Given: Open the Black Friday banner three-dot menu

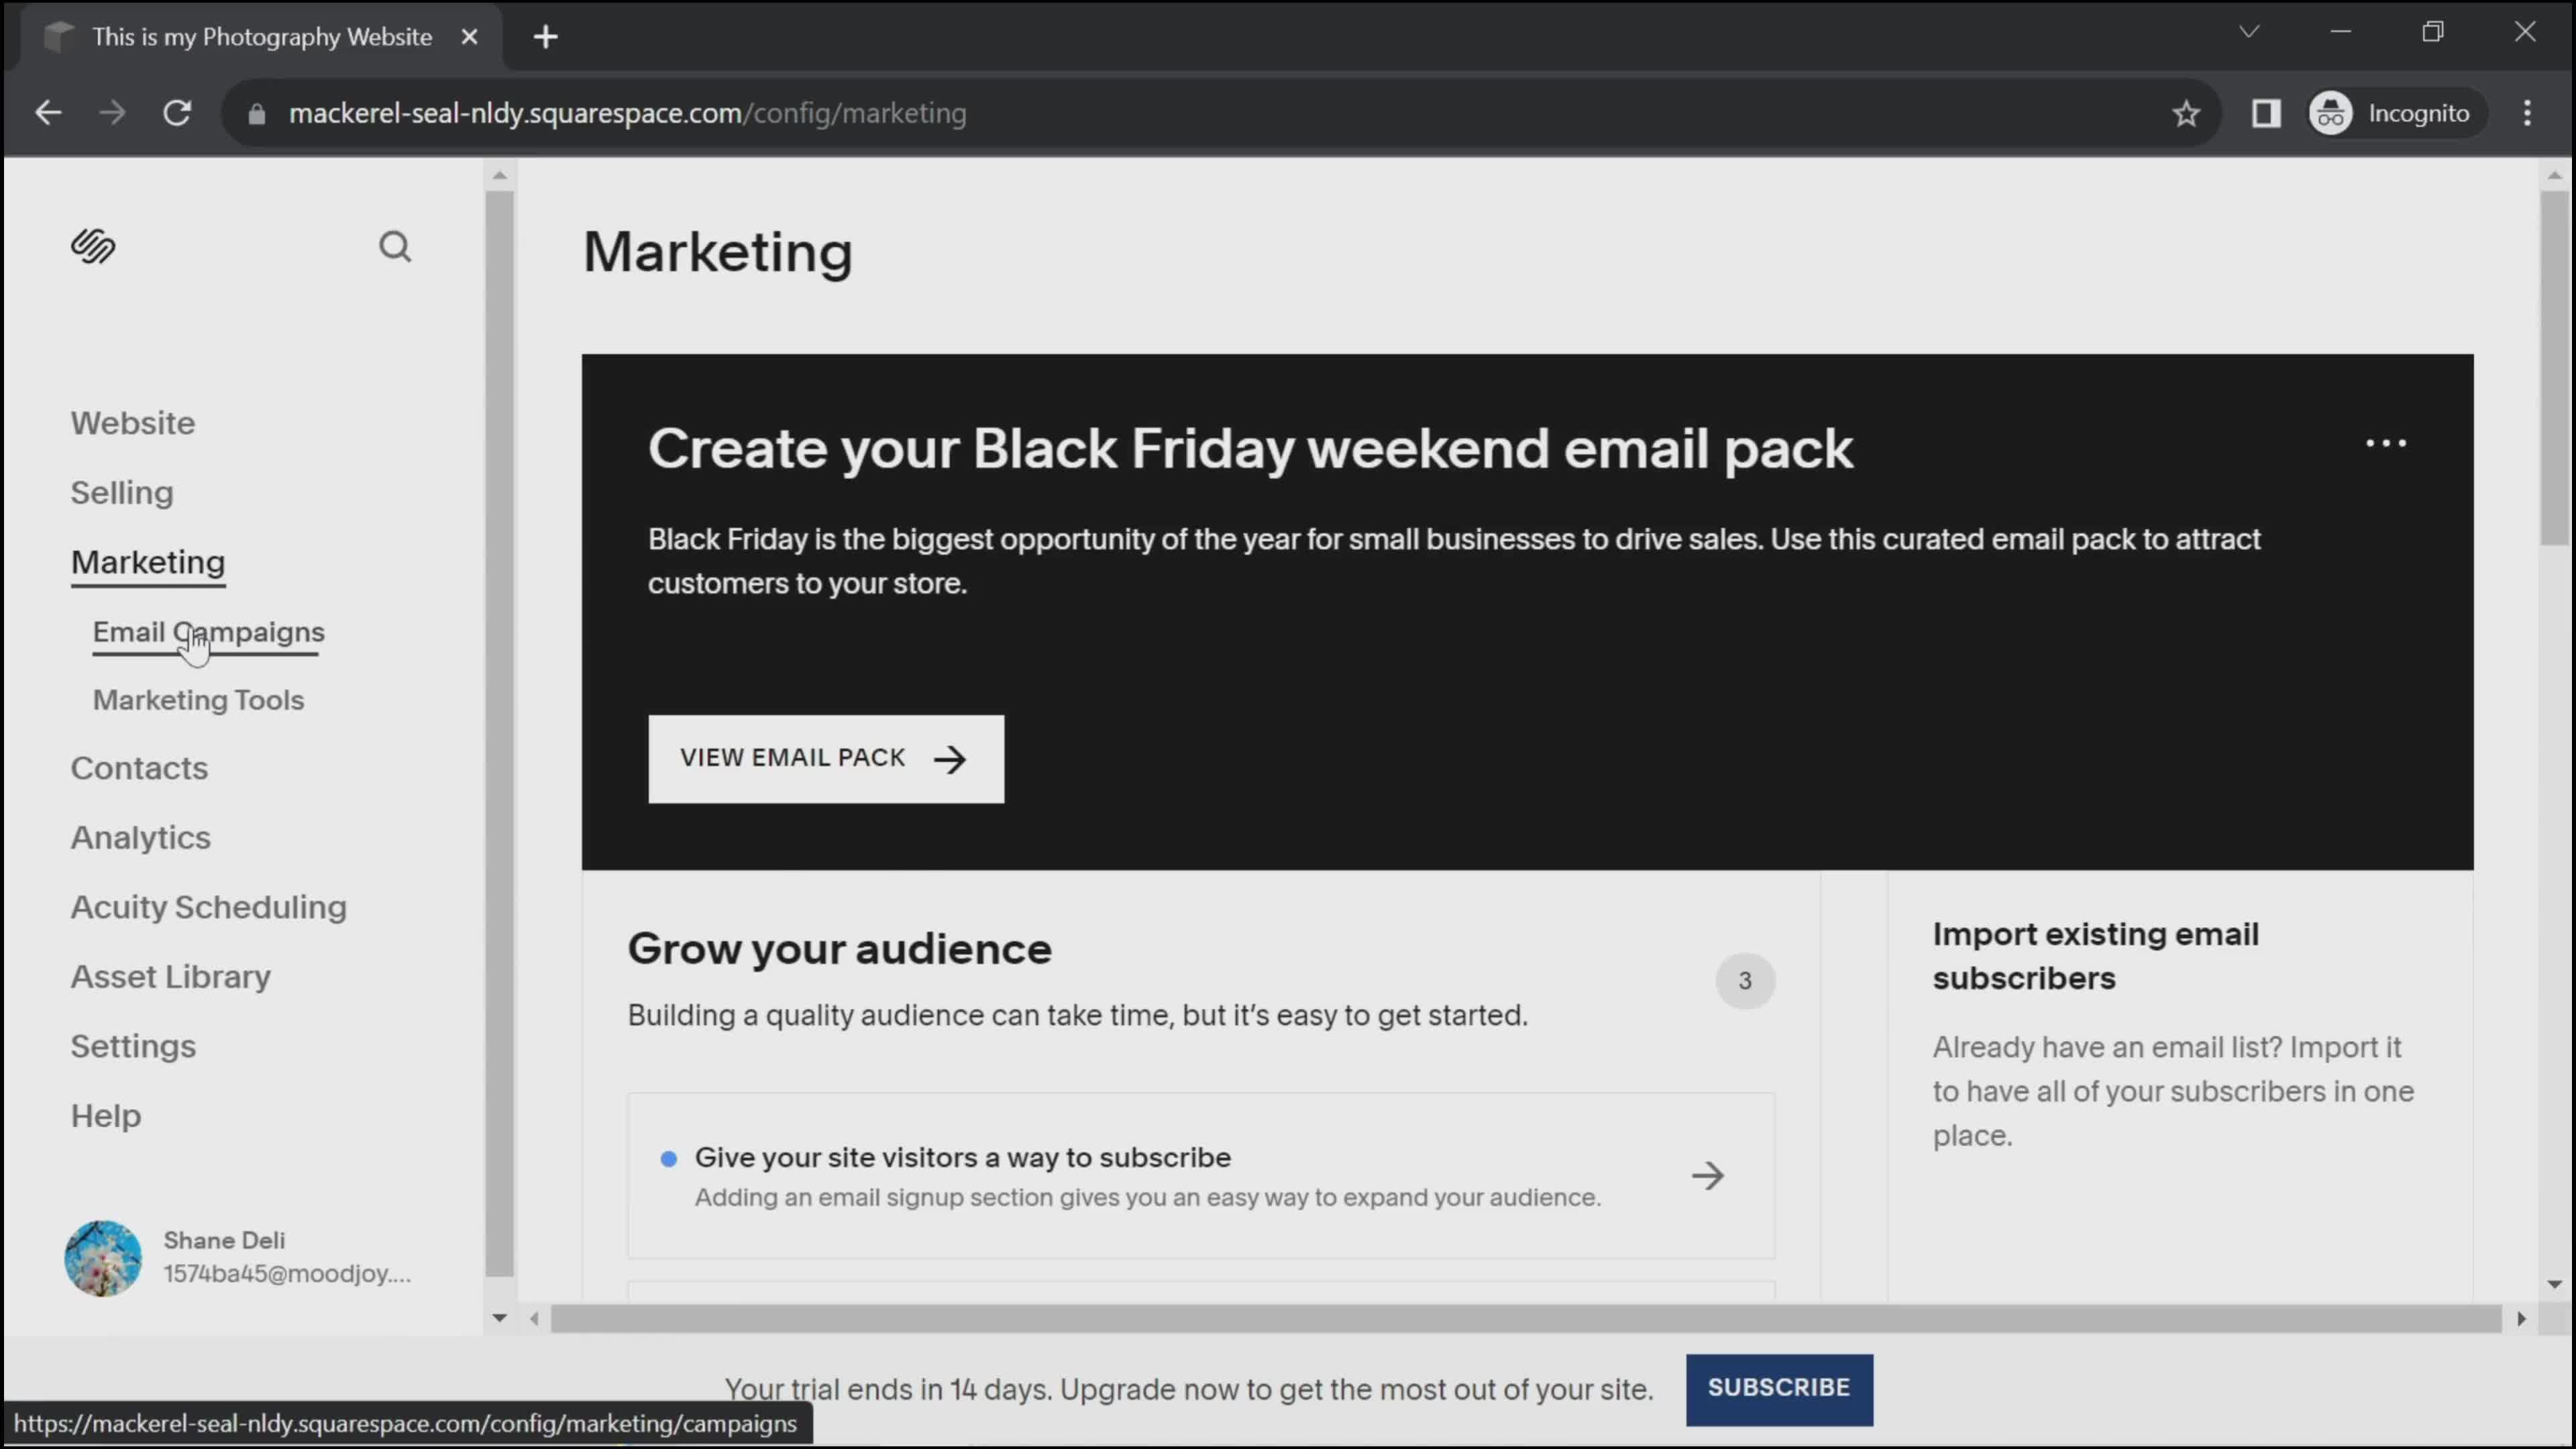Looking at the screenshot, I should pyautogui.click(x=2386, y=443).
